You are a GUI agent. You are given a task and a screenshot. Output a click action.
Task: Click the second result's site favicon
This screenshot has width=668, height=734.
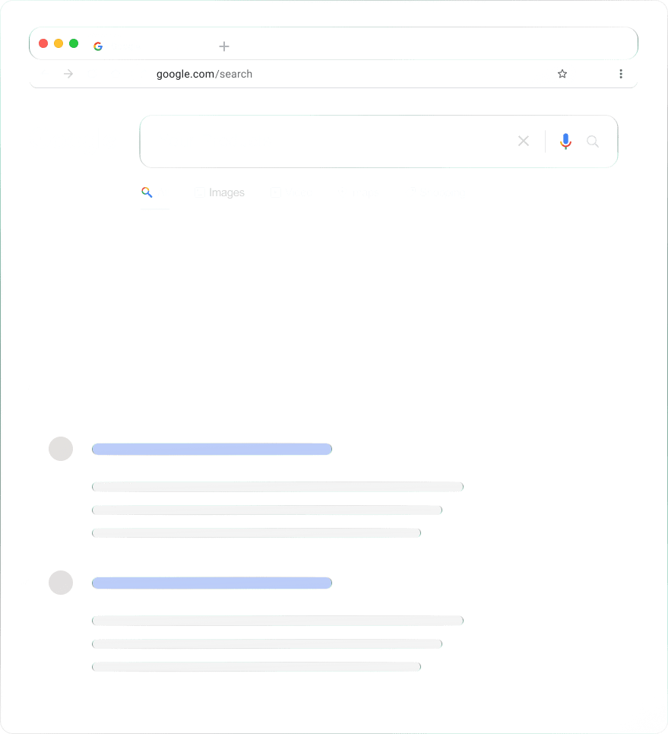coord(61,583)
